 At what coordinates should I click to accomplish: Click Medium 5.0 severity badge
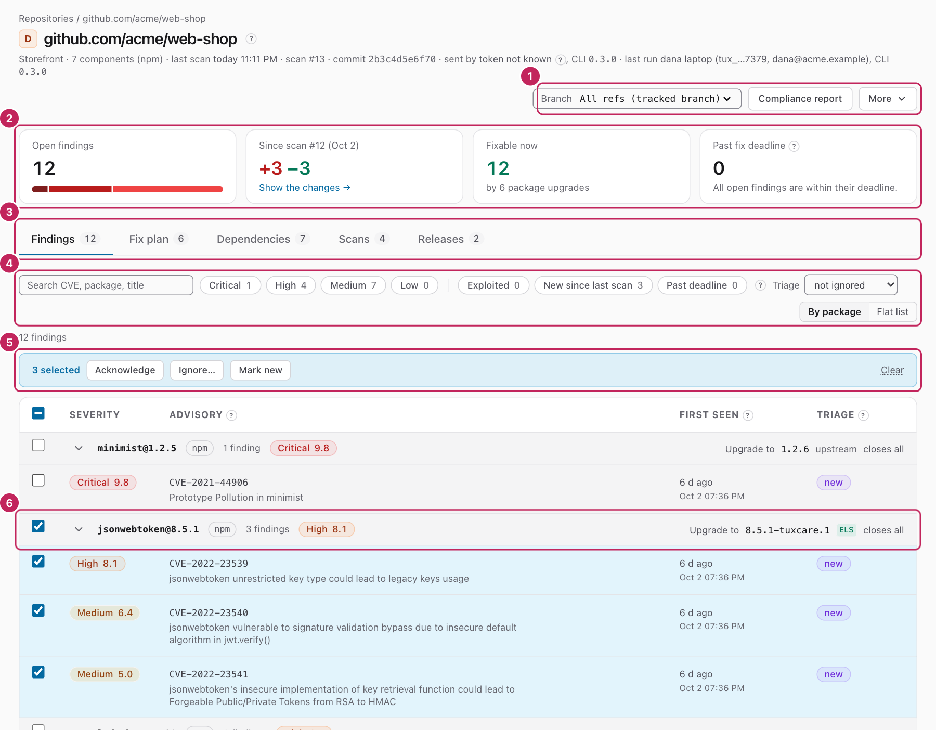click(x=105, y=674)
